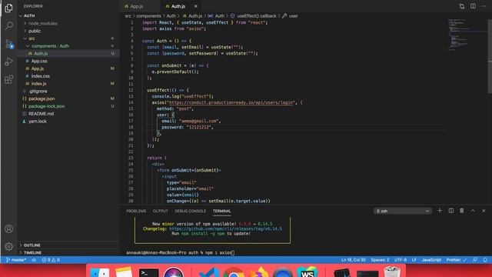Expand the TIMELINE section
The height and width of the screenshot is (277, 492).
click(32, 252)
